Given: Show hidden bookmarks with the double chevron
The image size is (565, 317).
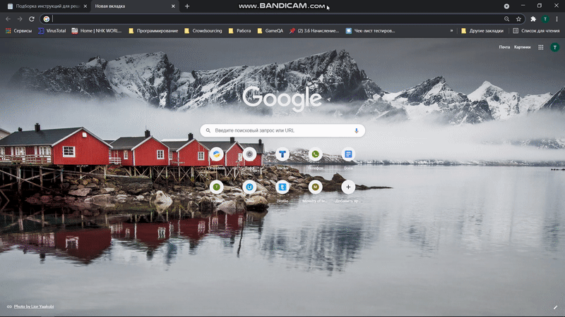Looking at the screenshot, I should coord(451,31).
